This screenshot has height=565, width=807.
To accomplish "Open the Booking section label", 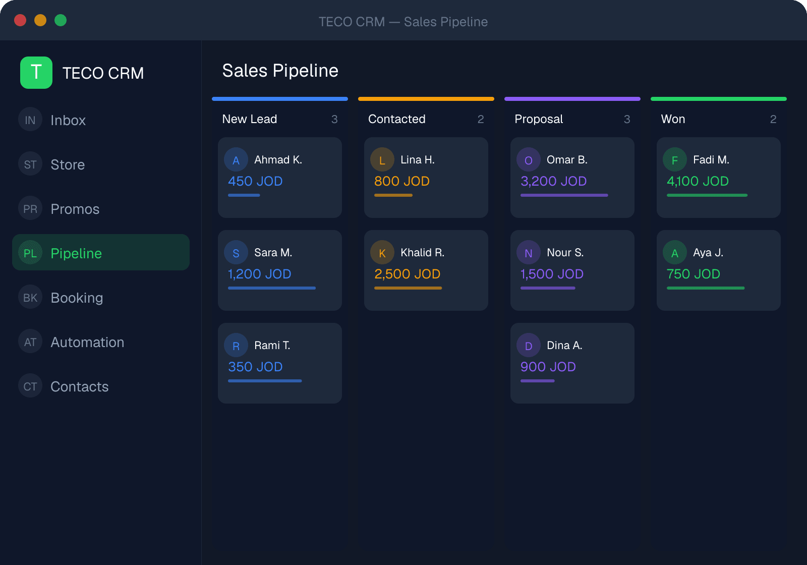I will (77, 298).
